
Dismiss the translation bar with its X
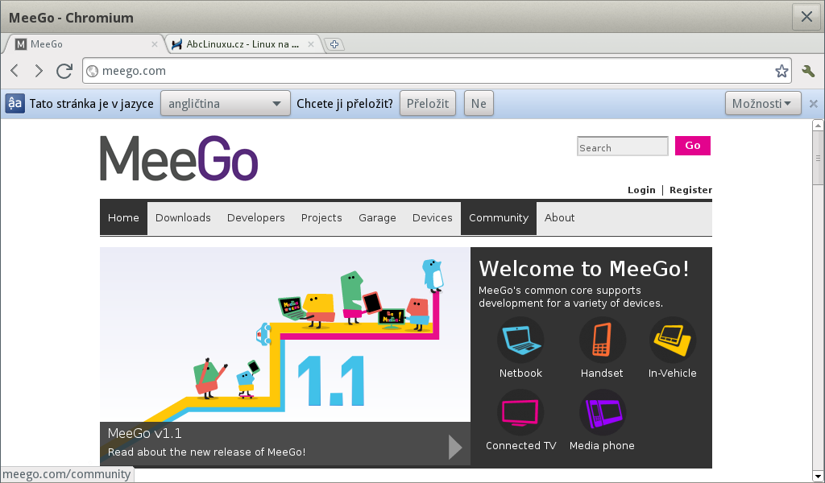[814, 104]
